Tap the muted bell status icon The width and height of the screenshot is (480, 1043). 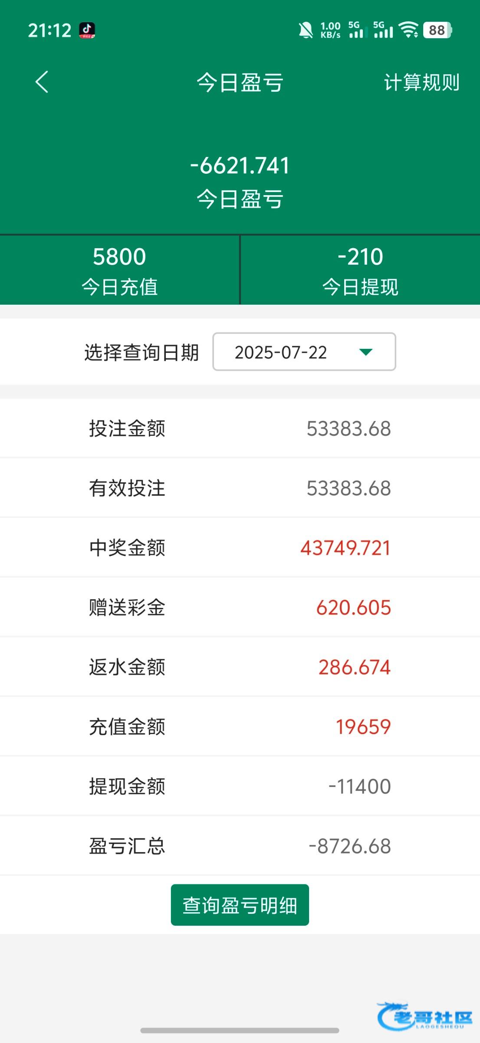coord(306,30)
